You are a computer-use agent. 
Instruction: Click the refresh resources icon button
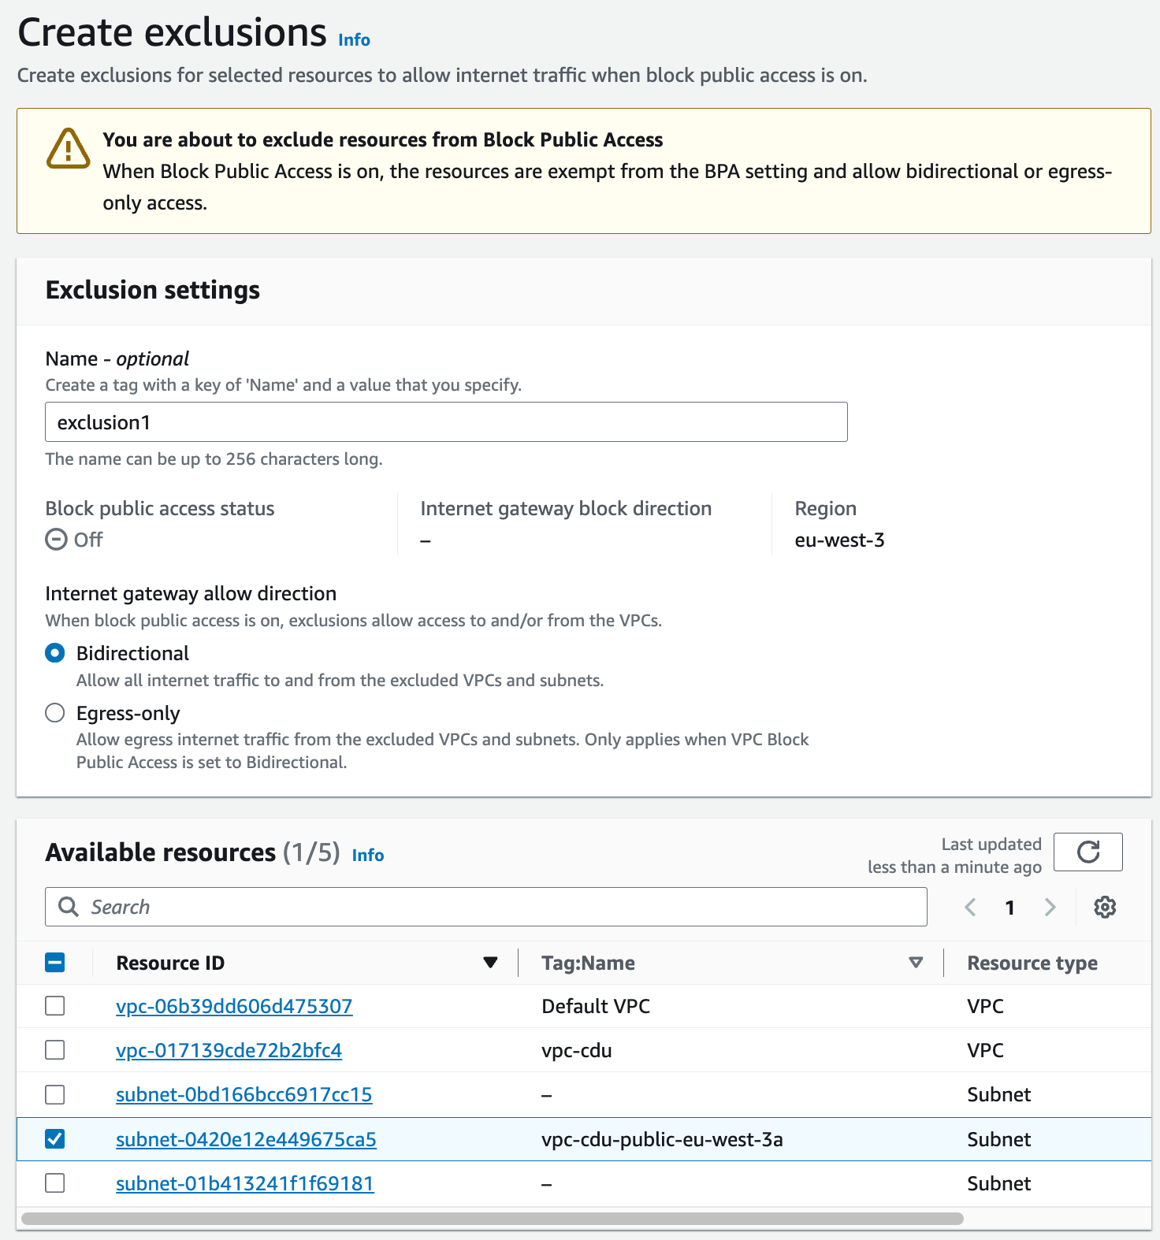[1087, 852]
